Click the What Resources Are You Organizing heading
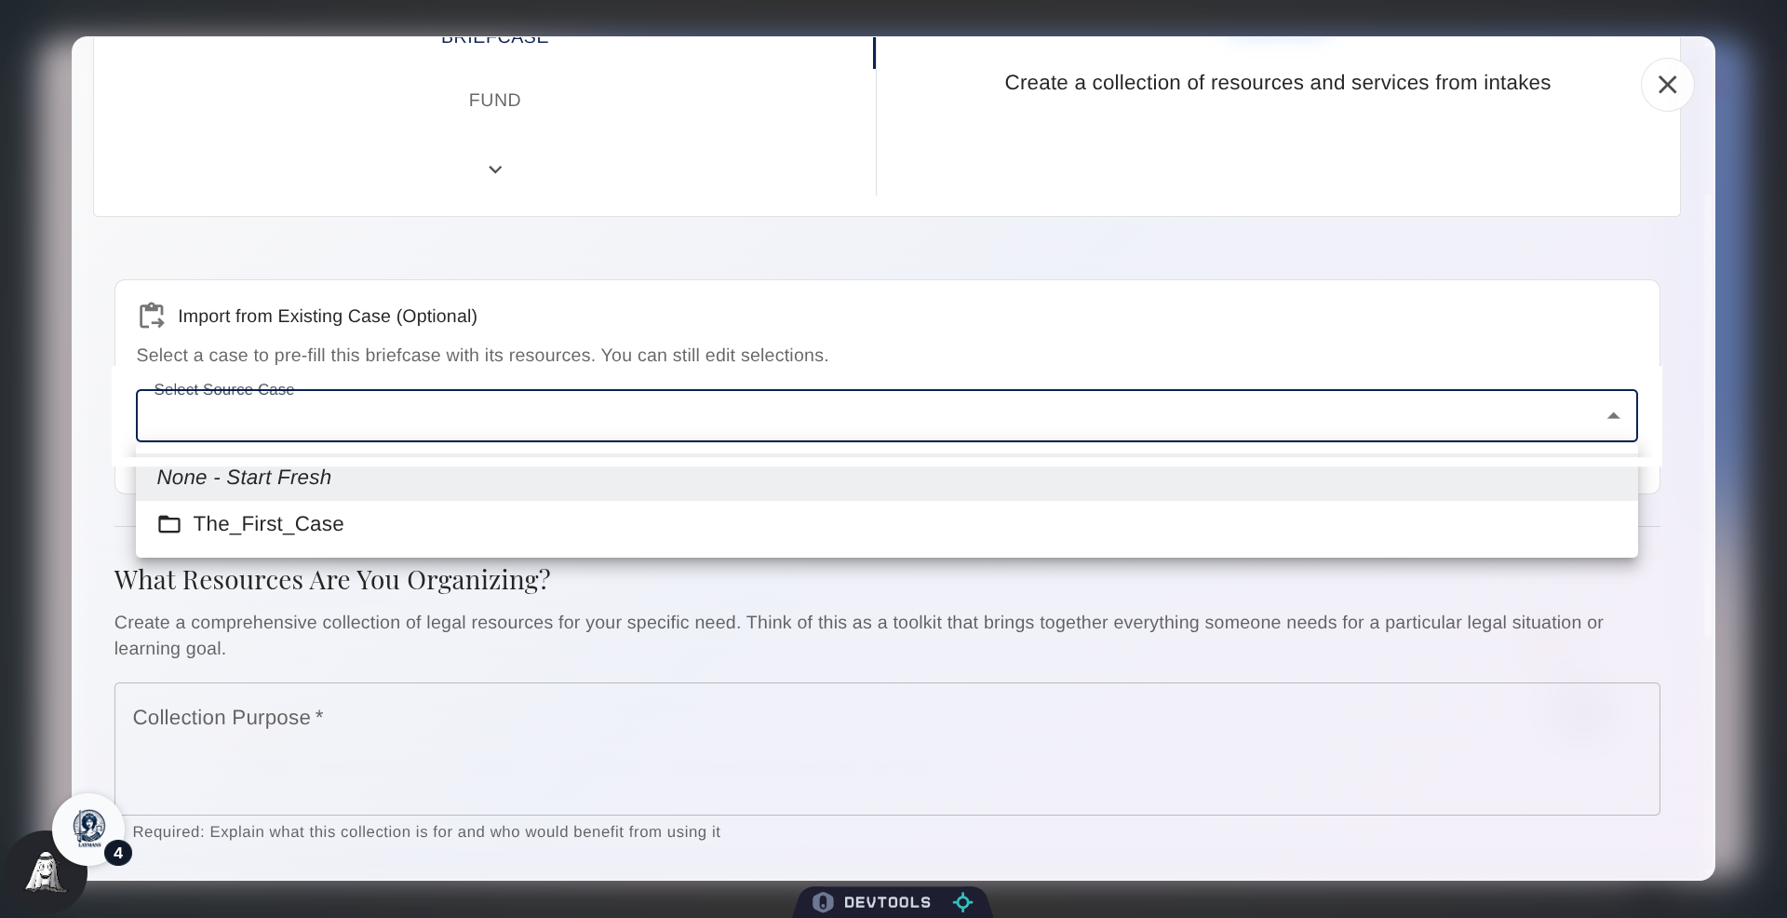This screenshot has height=918, width=1787. coord(331,579)
